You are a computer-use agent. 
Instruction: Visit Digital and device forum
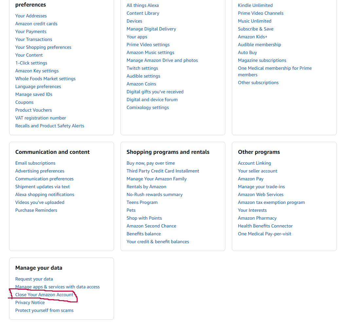(152, 99)
